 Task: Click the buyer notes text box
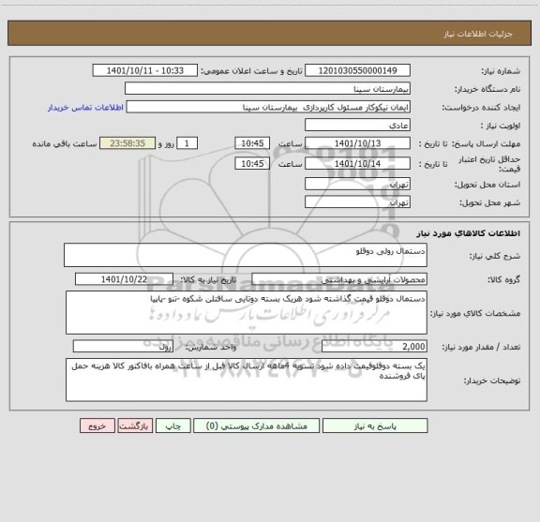tap(247, 380)
